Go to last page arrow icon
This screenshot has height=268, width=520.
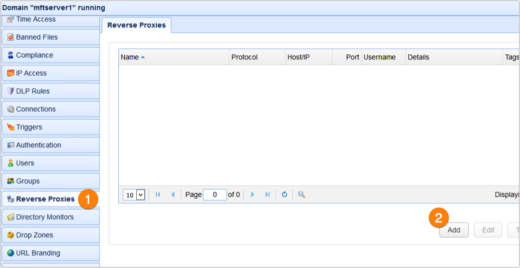(268, 194)
